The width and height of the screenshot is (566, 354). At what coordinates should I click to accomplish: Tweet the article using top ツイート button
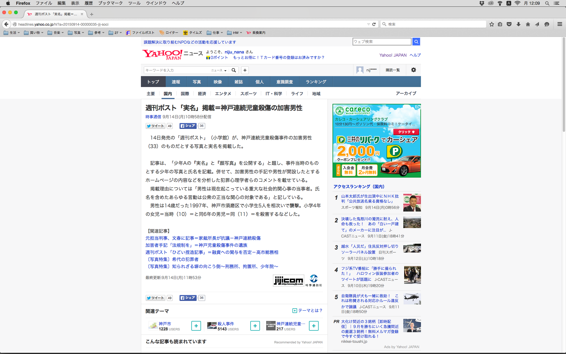[x=155, y=126]
